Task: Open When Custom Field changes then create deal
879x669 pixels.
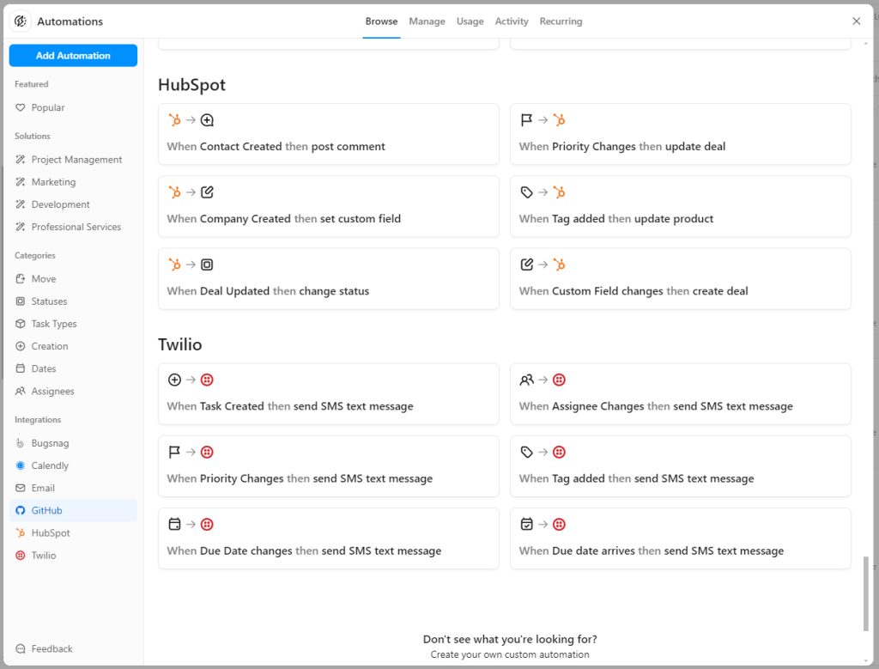Action: point(681,279)
